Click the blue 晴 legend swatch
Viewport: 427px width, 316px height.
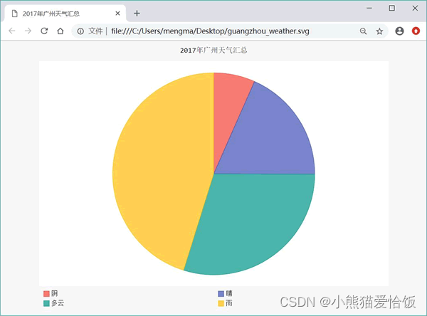[x=221, y=294]
